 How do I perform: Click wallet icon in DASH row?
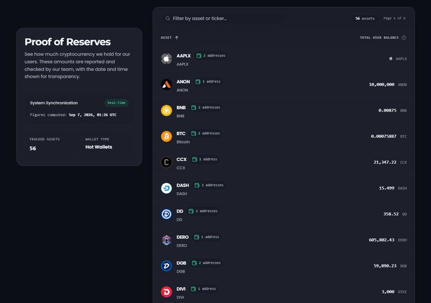click(x=197, y=185)
